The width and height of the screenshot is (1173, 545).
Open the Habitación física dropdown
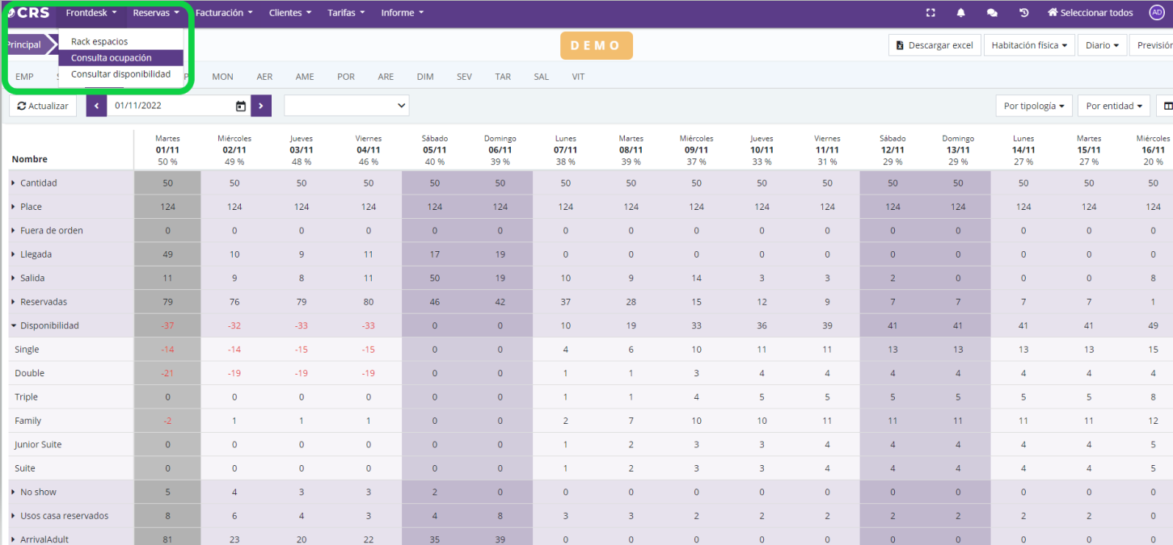tap(1028, 45)
